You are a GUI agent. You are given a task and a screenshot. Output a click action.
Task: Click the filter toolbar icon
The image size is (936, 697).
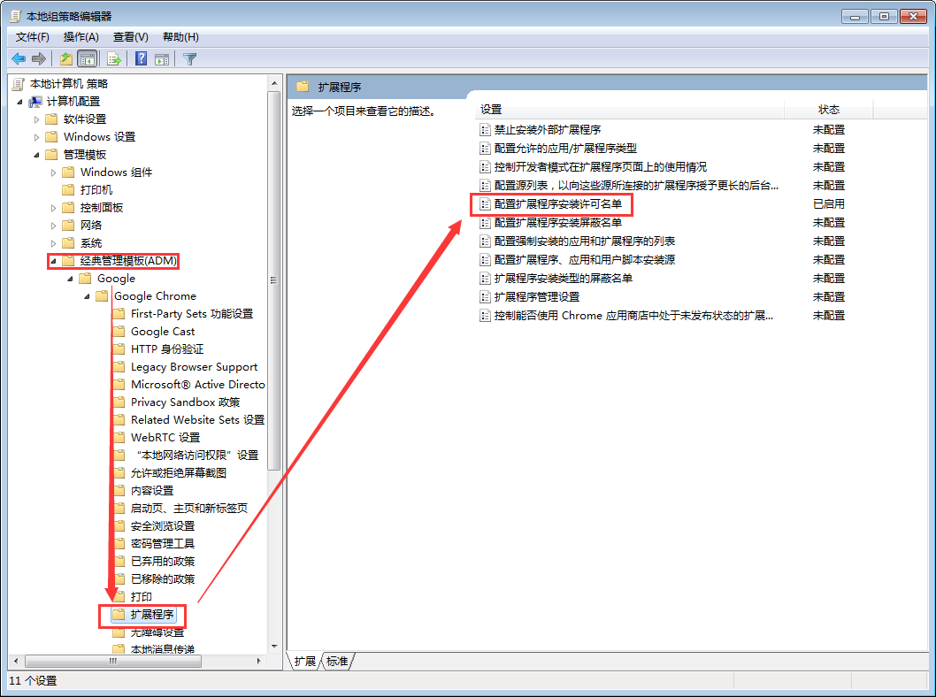(189, 58)
